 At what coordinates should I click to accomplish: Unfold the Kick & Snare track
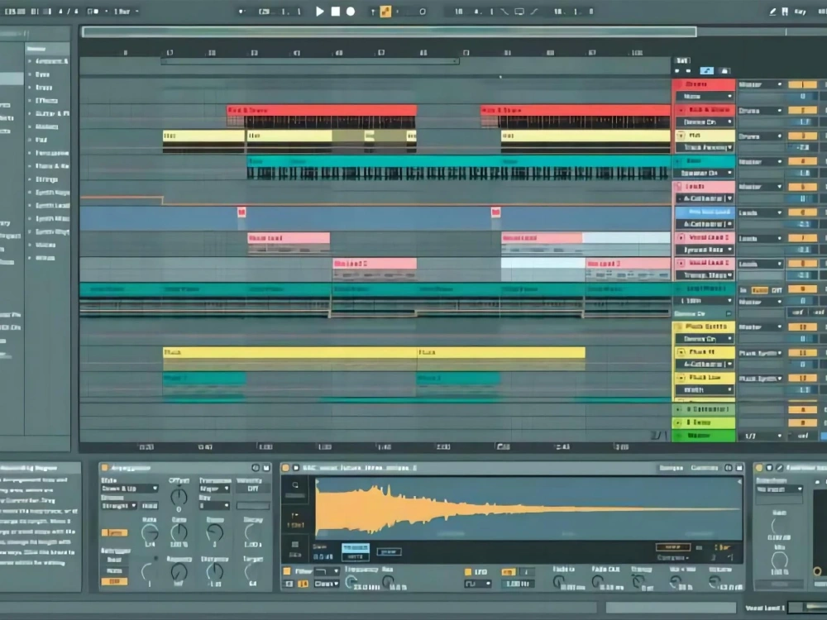[x=681, y=110]
